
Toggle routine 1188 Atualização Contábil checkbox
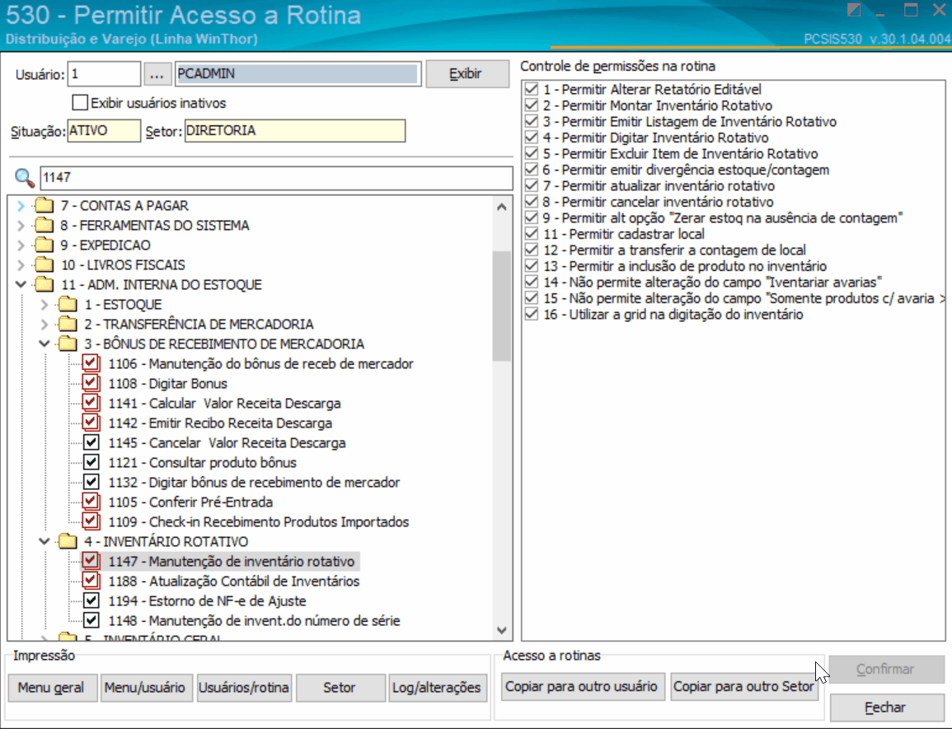(x=91, y=580)
